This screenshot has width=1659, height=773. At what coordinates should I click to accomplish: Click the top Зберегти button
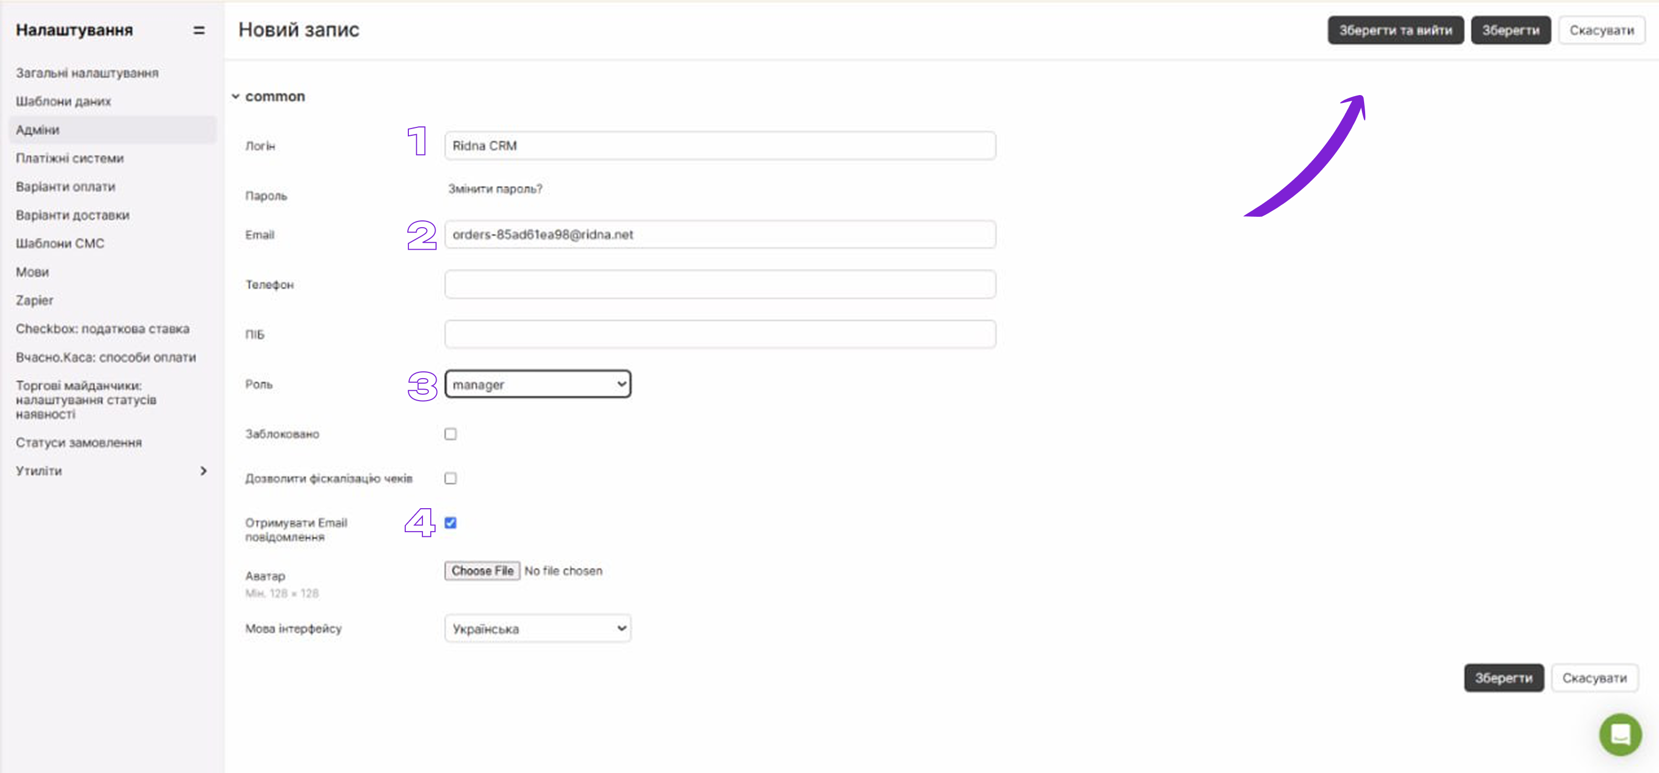[1511, 30]
